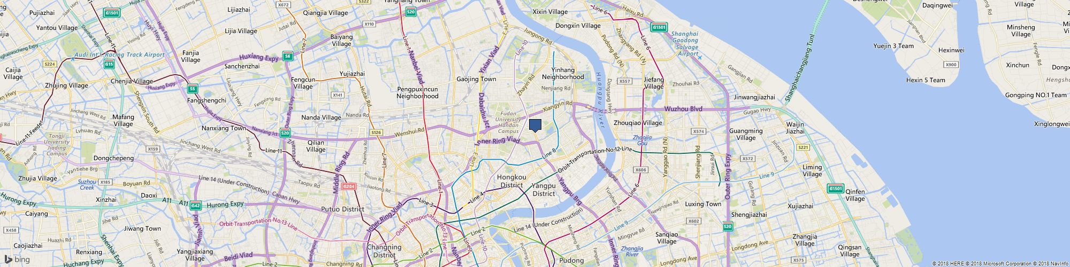Image resolution: width=1070 pixels, height=267 pixels.
Task: Click the Changning District label
Action: click(x=384, y=251)
